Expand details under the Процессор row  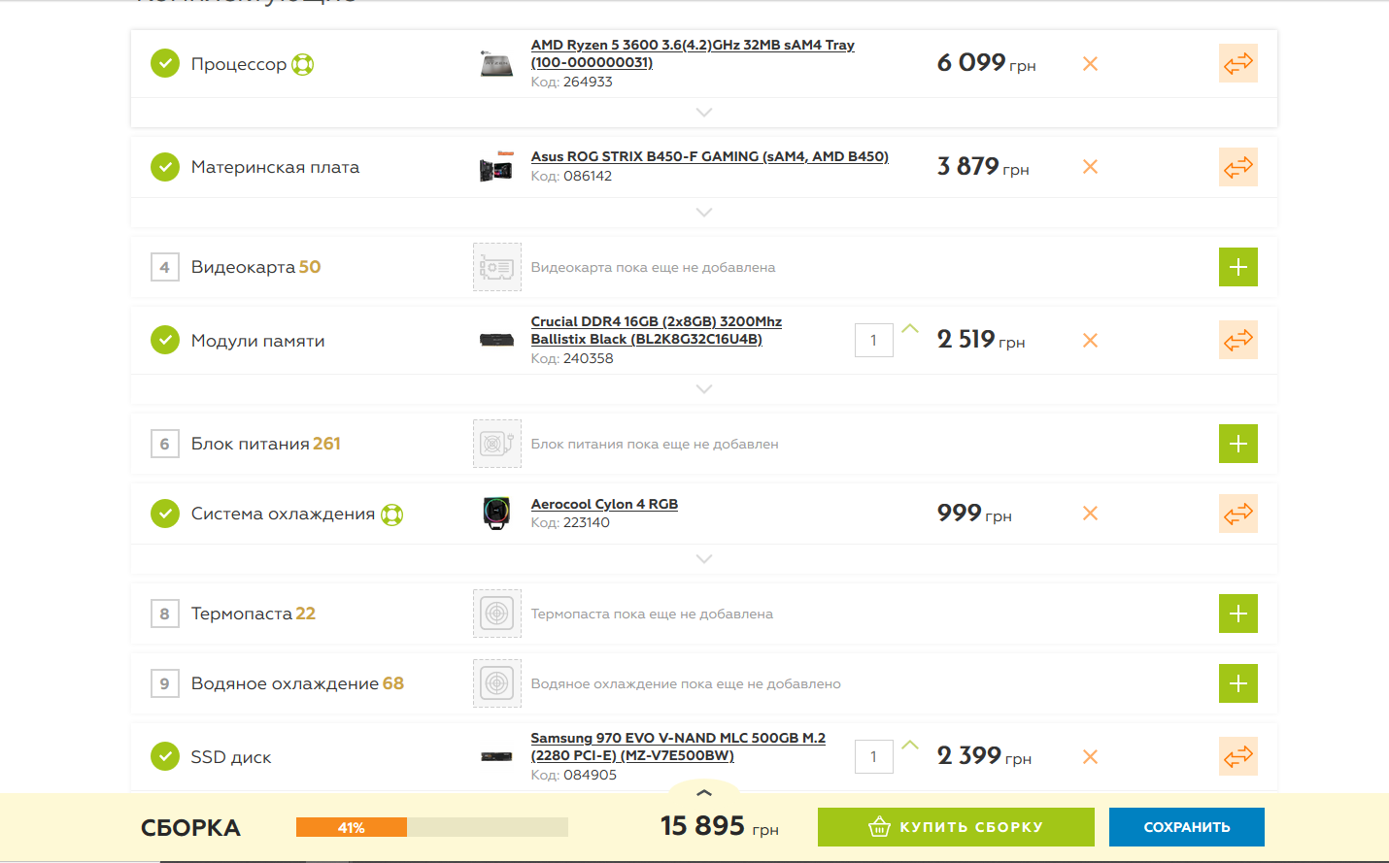click(704, 113)
